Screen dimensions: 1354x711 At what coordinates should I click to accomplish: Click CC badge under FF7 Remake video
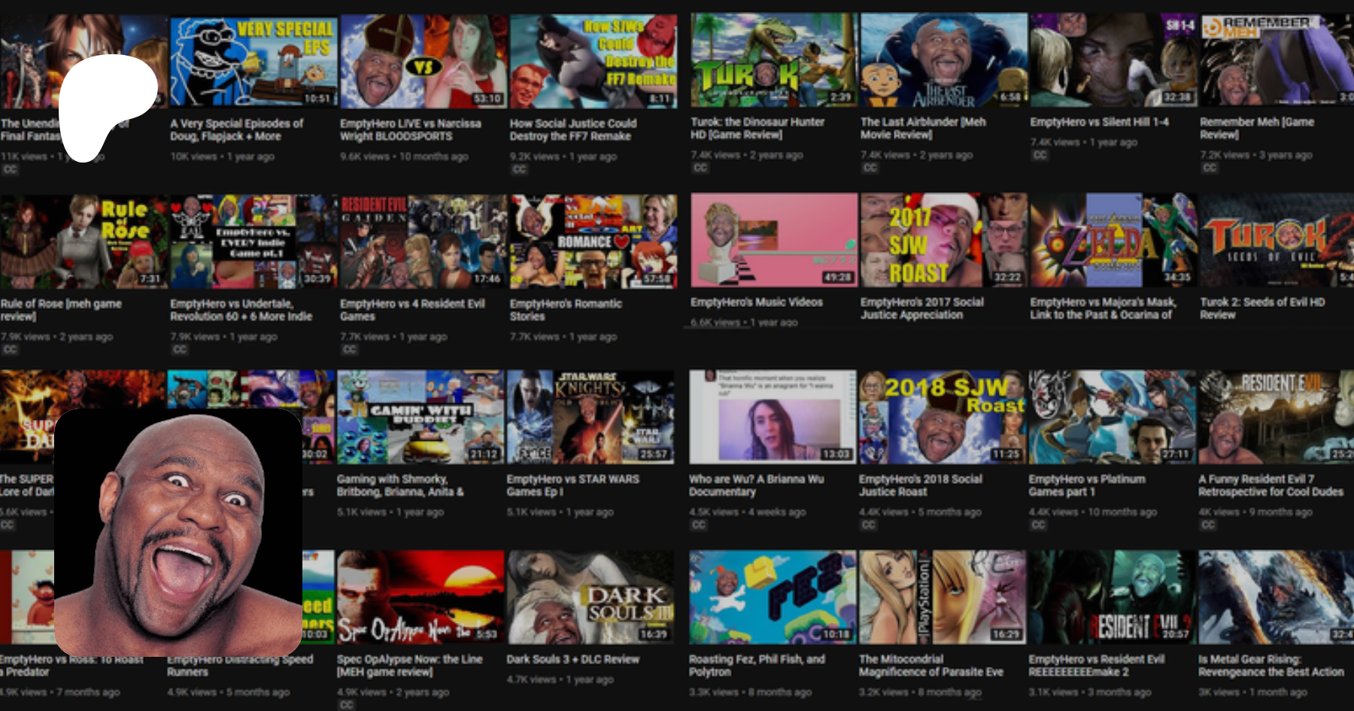click(x=519, y=169)
